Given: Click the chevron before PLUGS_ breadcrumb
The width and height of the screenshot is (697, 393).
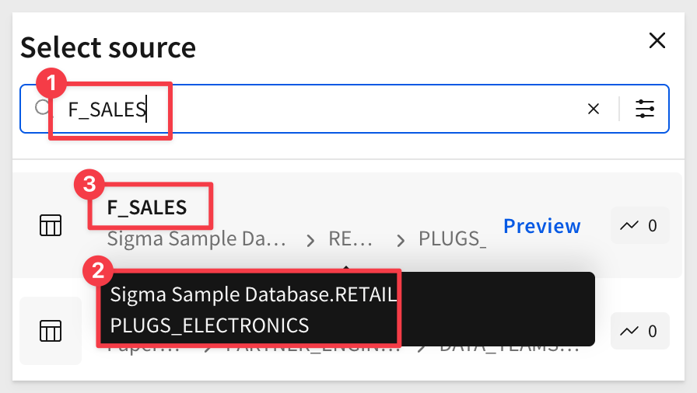Looking at the screenshot, I should point(401,241).
